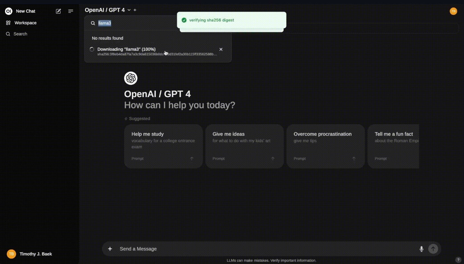The width and height of the screenshot is (464, 264).
Task: Focus the Send a Message input field
Action: 267,249
